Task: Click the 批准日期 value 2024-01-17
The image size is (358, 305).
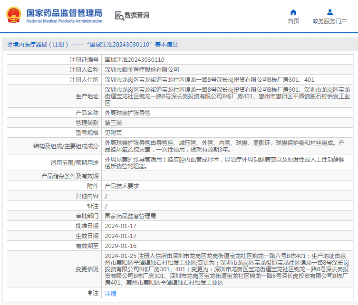Action: 121,226
